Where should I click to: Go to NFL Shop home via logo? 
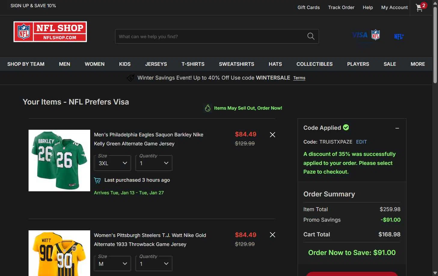50,32
